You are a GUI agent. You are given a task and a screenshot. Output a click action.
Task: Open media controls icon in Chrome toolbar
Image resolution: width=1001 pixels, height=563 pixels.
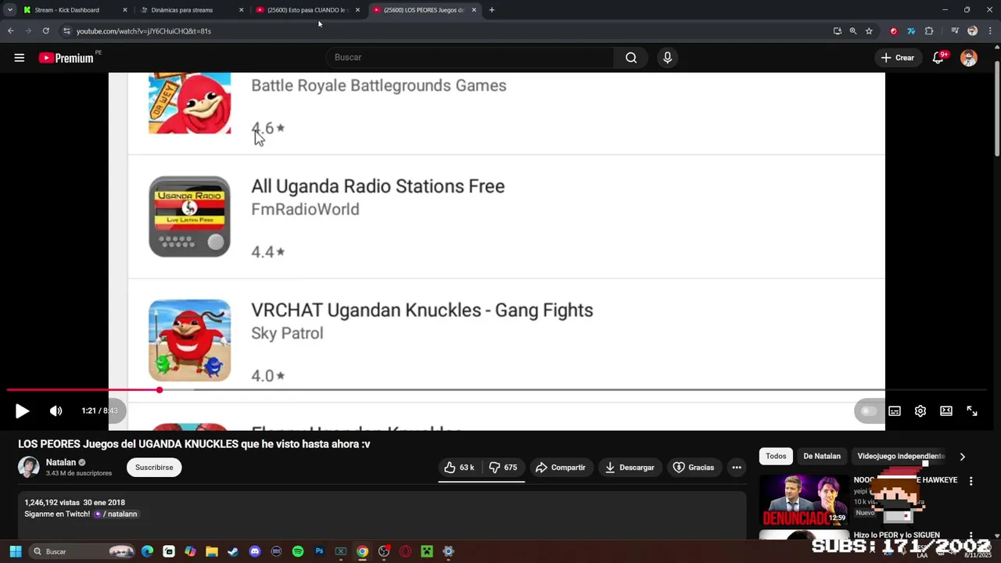955,31
